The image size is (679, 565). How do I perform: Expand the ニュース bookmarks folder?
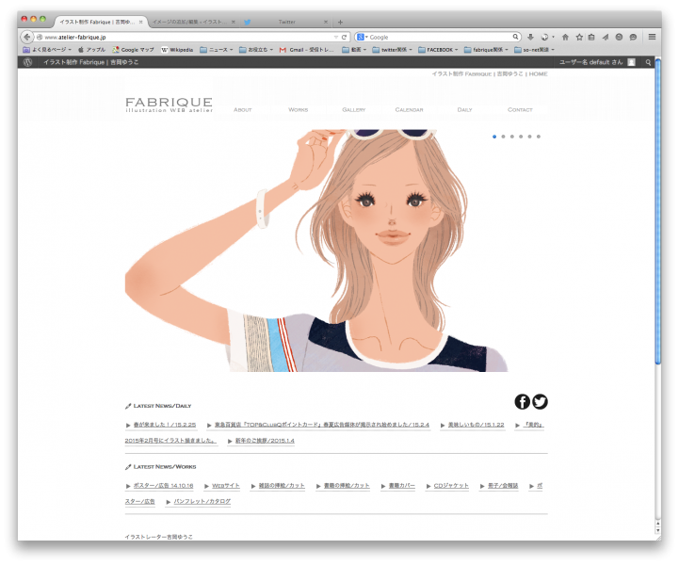pyautogui.click(x=216, y=50)
